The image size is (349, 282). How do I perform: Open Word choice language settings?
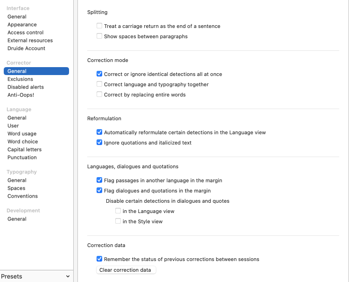22,142
